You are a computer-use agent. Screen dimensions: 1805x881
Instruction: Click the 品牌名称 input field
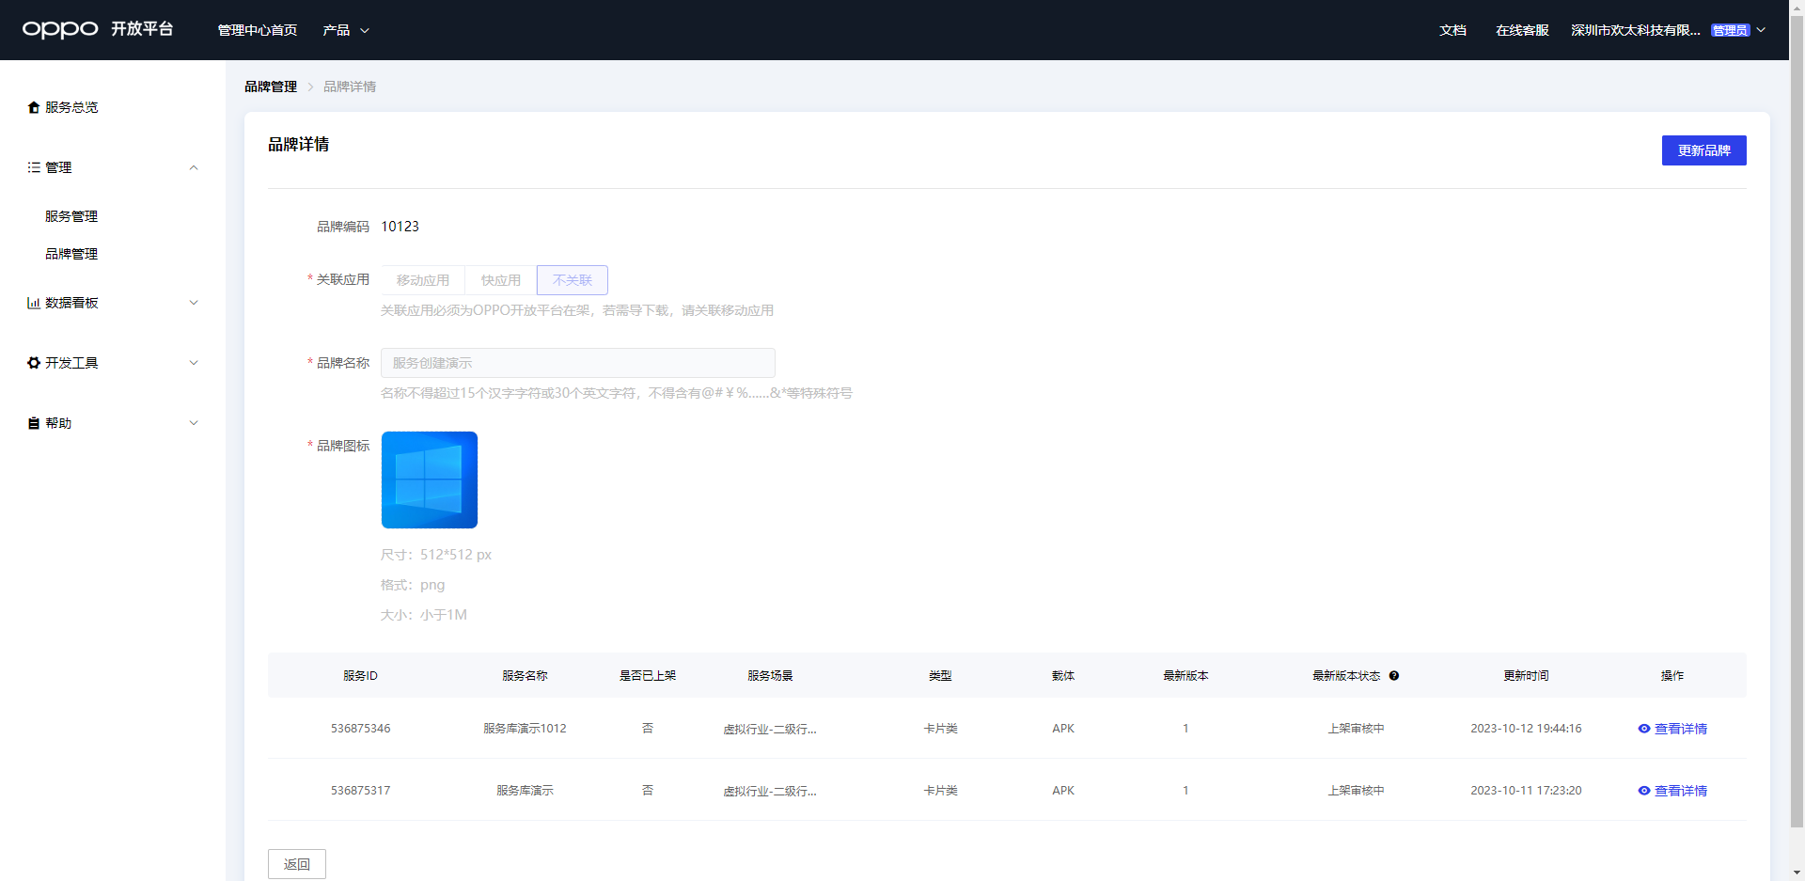[x=577, y=363]
